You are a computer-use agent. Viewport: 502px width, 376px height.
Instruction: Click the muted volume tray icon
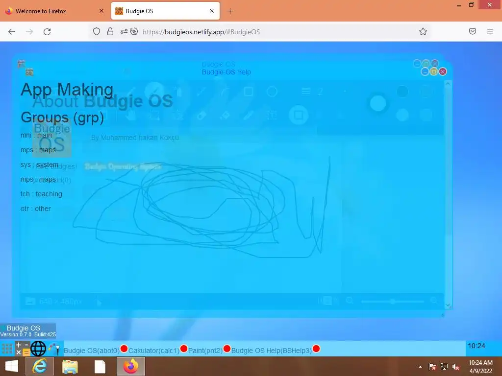456,367
